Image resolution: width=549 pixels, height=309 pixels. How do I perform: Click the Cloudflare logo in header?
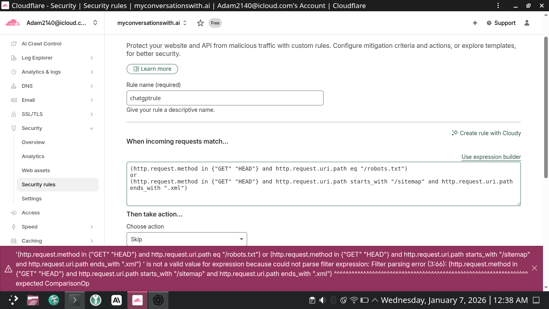tap(13, 23)
